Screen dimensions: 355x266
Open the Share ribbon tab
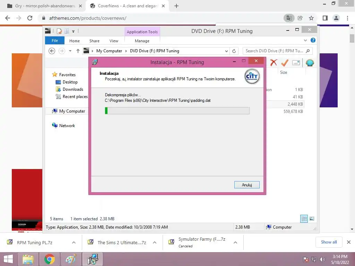pyautogui.click(x=94, y=41)
